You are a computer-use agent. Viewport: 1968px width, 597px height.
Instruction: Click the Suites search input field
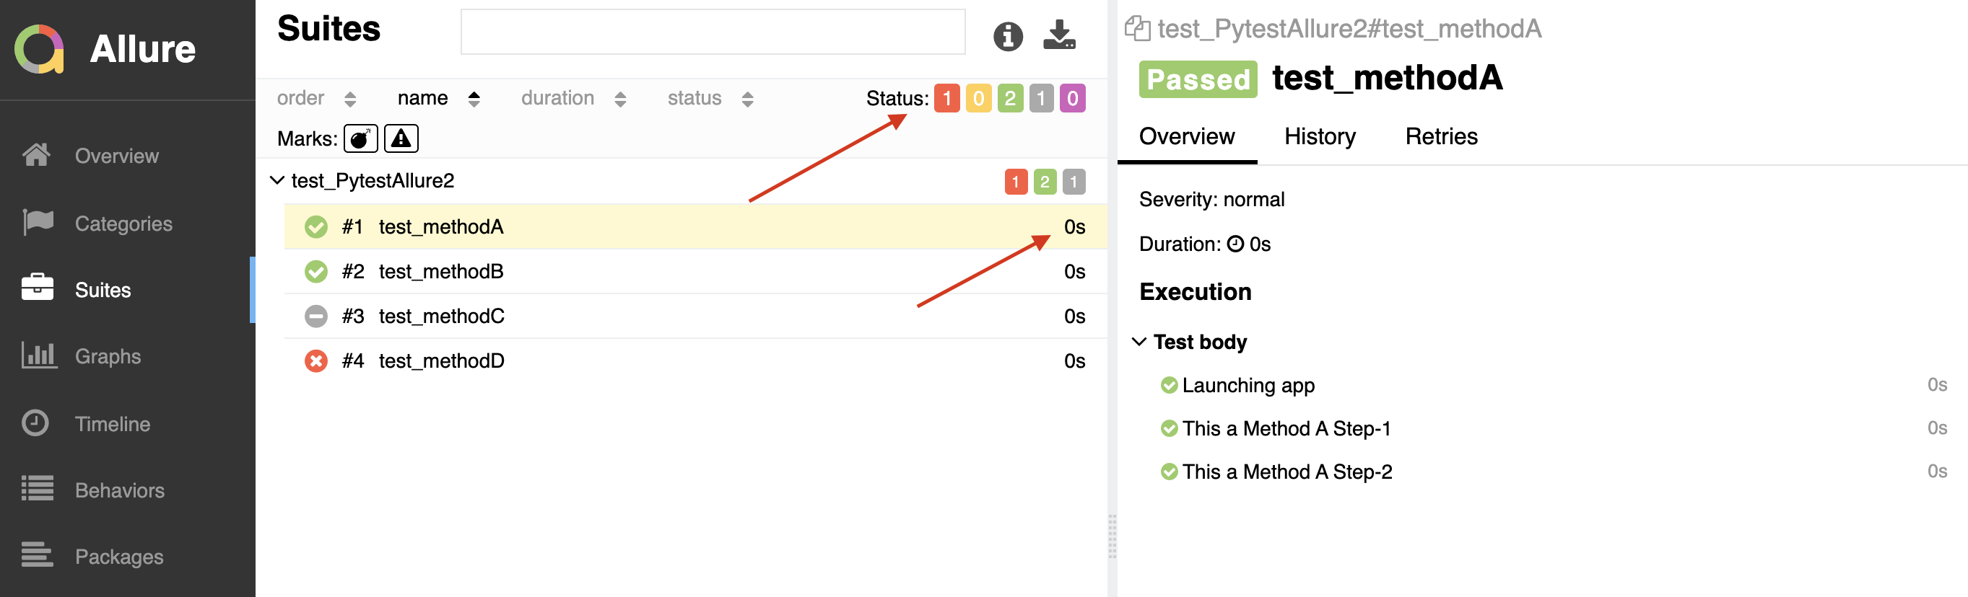click(x=712, y=32)
